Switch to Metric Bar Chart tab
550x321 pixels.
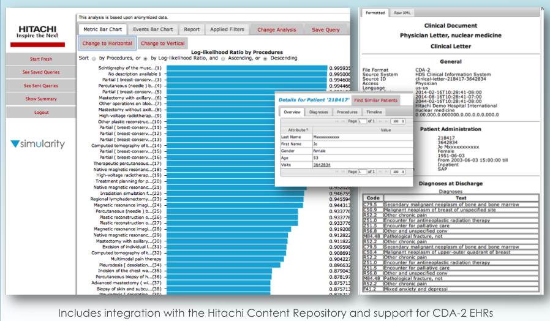pos(102,29)
